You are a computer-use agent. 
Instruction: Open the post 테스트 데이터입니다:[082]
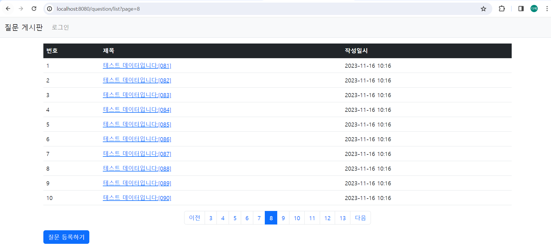137,80
